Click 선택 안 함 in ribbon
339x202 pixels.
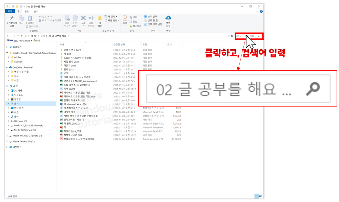151,20
